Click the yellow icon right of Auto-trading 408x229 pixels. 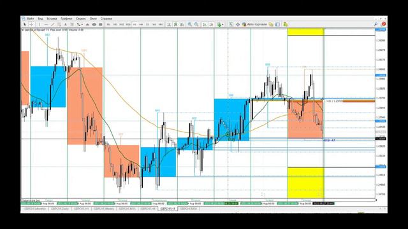coord(271,24)
